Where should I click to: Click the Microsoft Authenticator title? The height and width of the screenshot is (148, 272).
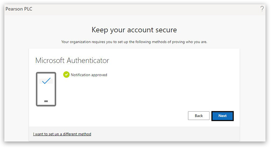(x=72, y=60)
